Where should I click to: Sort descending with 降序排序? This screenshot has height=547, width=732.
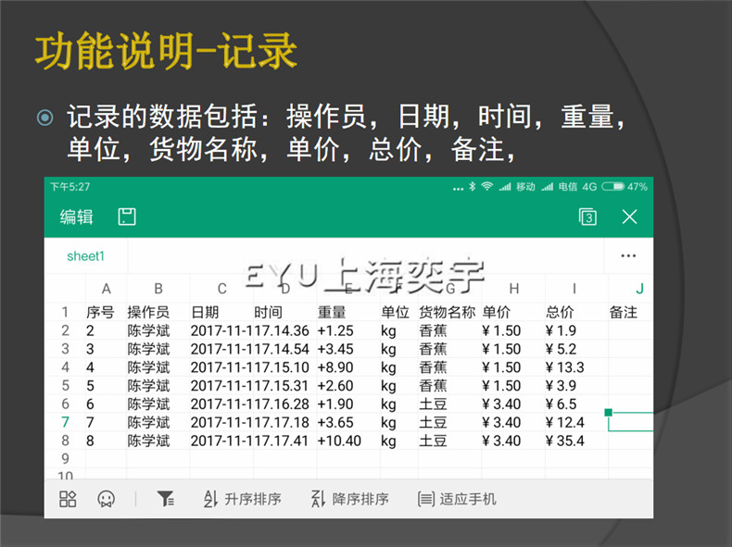pyautogui.click(x=349, y=499)
